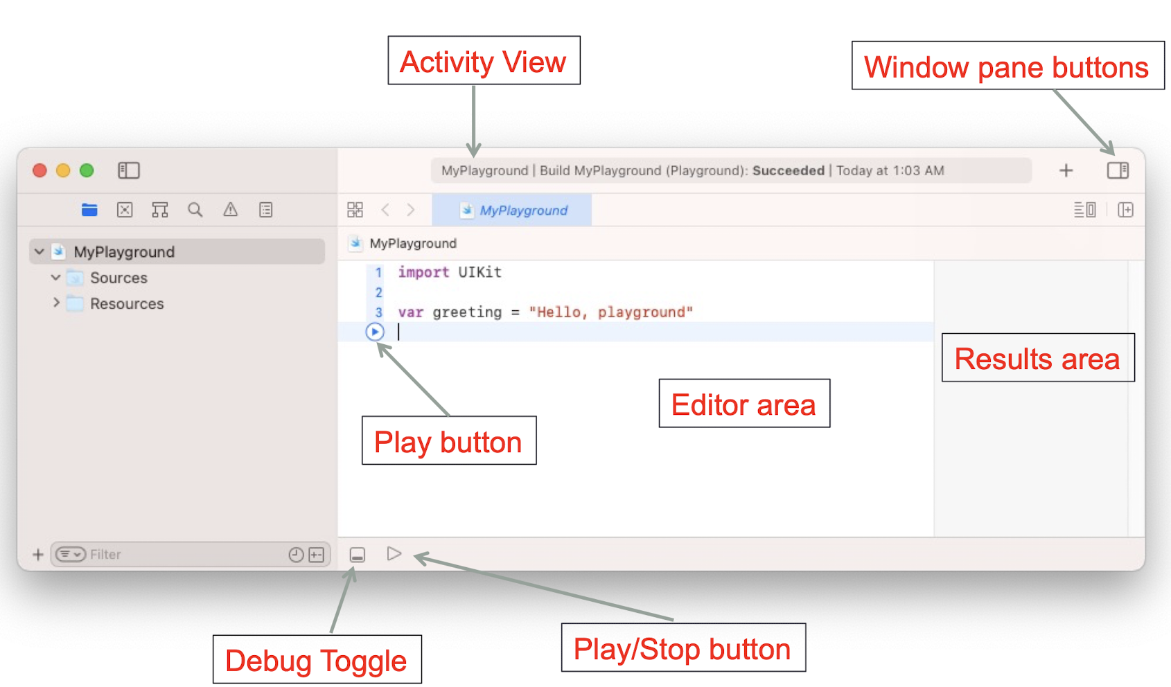Toggle the inspector pane button

click(x=1118, y=170)
